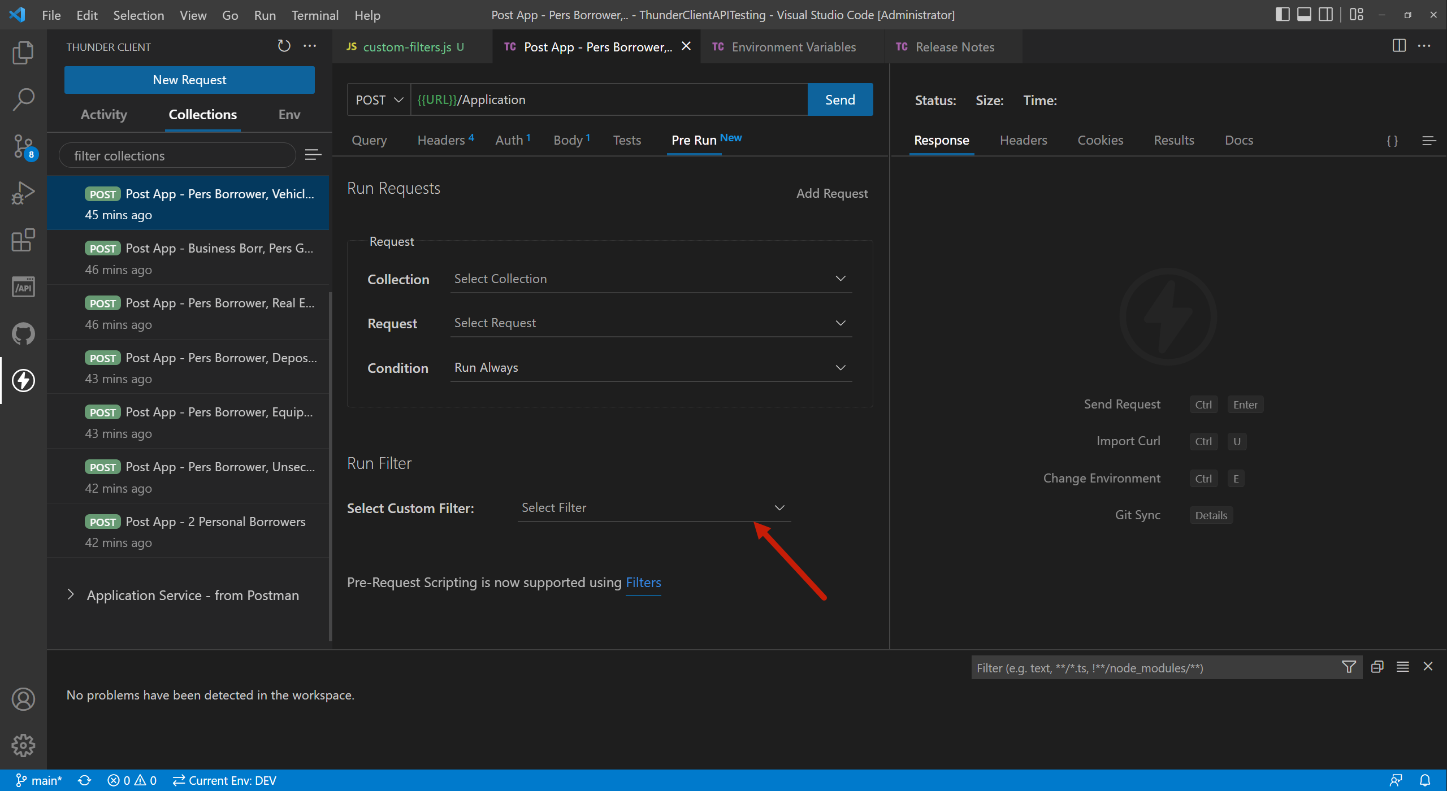Toggle the secondary side bar
The image size is (1447, 791).
tap(1325, 14)
